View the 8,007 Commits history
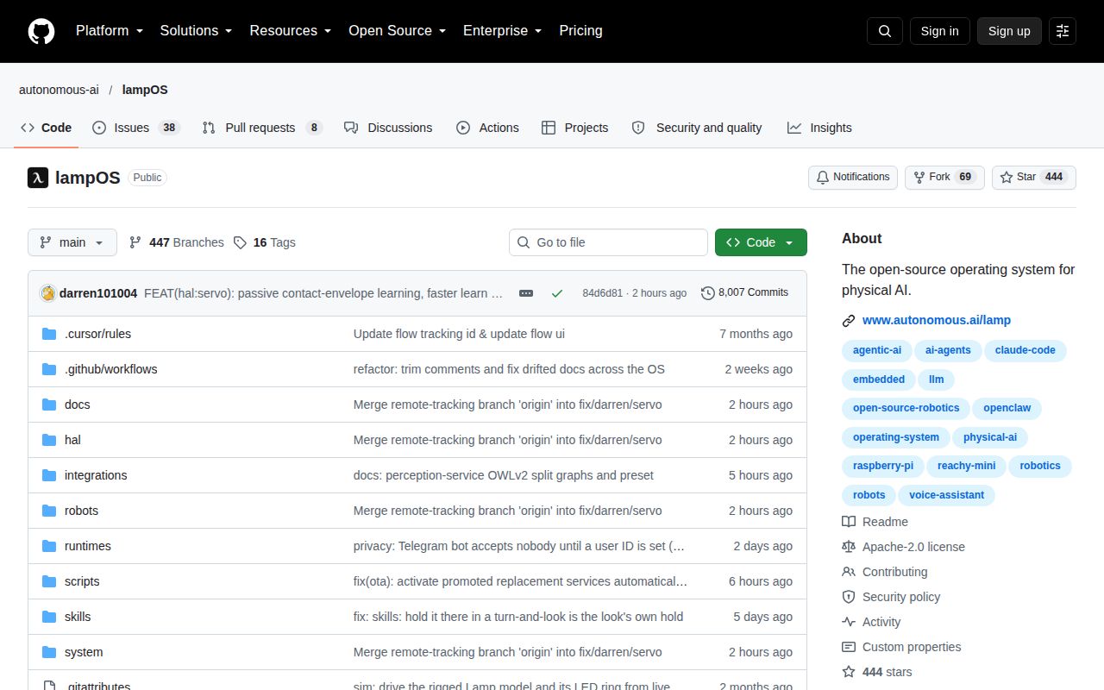Screen dimensions: 1104x690 click(x=744, y=293)
